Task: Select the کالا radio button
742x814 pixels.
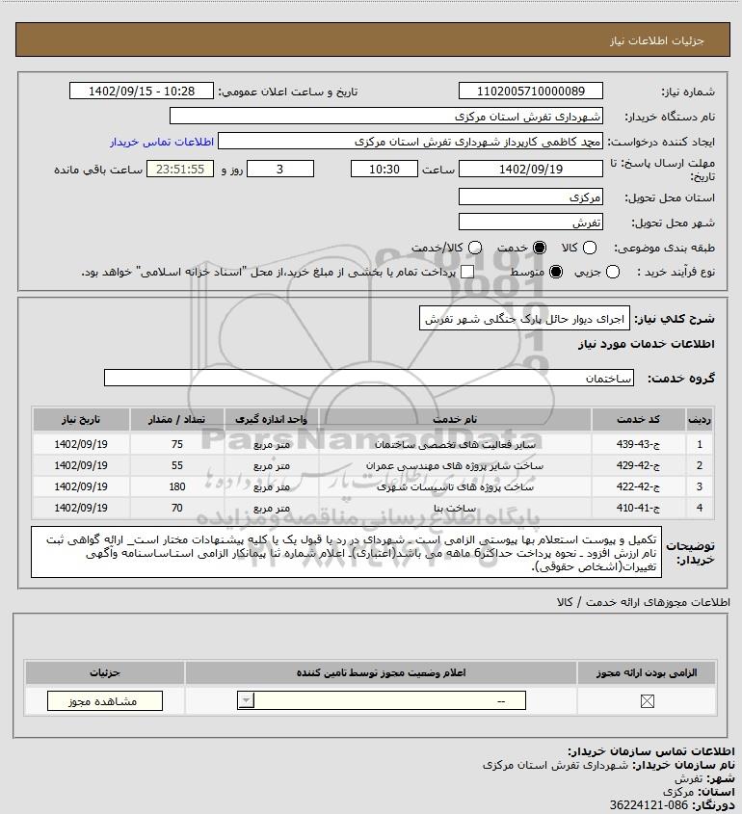Action: (590, 248)
